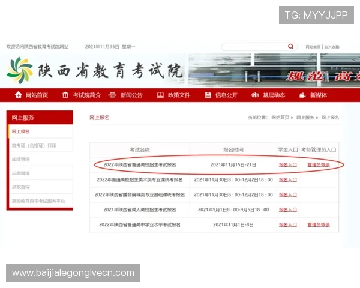The width and height of the screenshot is (360, 288).
Task: Click the 学生入口 column header
Action: point(288,150)
